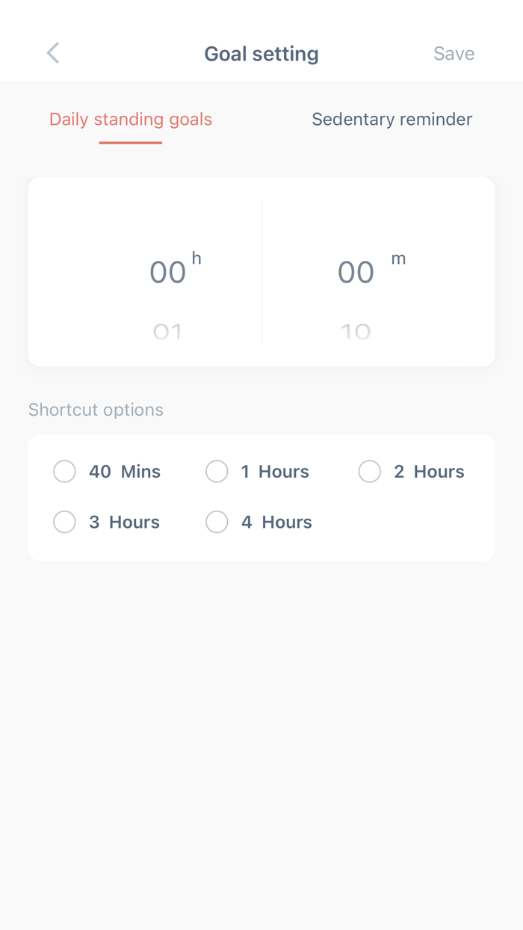Switch to the Sedentary reminder tab
Viewport: 523px width, 930px height.
pyautogui.click(x=392, y=119)
